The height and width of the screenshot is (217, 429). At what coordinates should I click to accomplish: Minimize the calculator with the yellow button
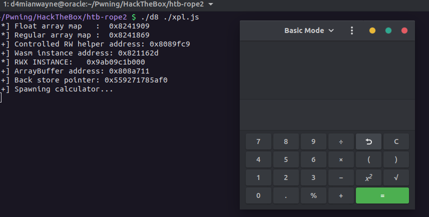[x=372, y=30]
